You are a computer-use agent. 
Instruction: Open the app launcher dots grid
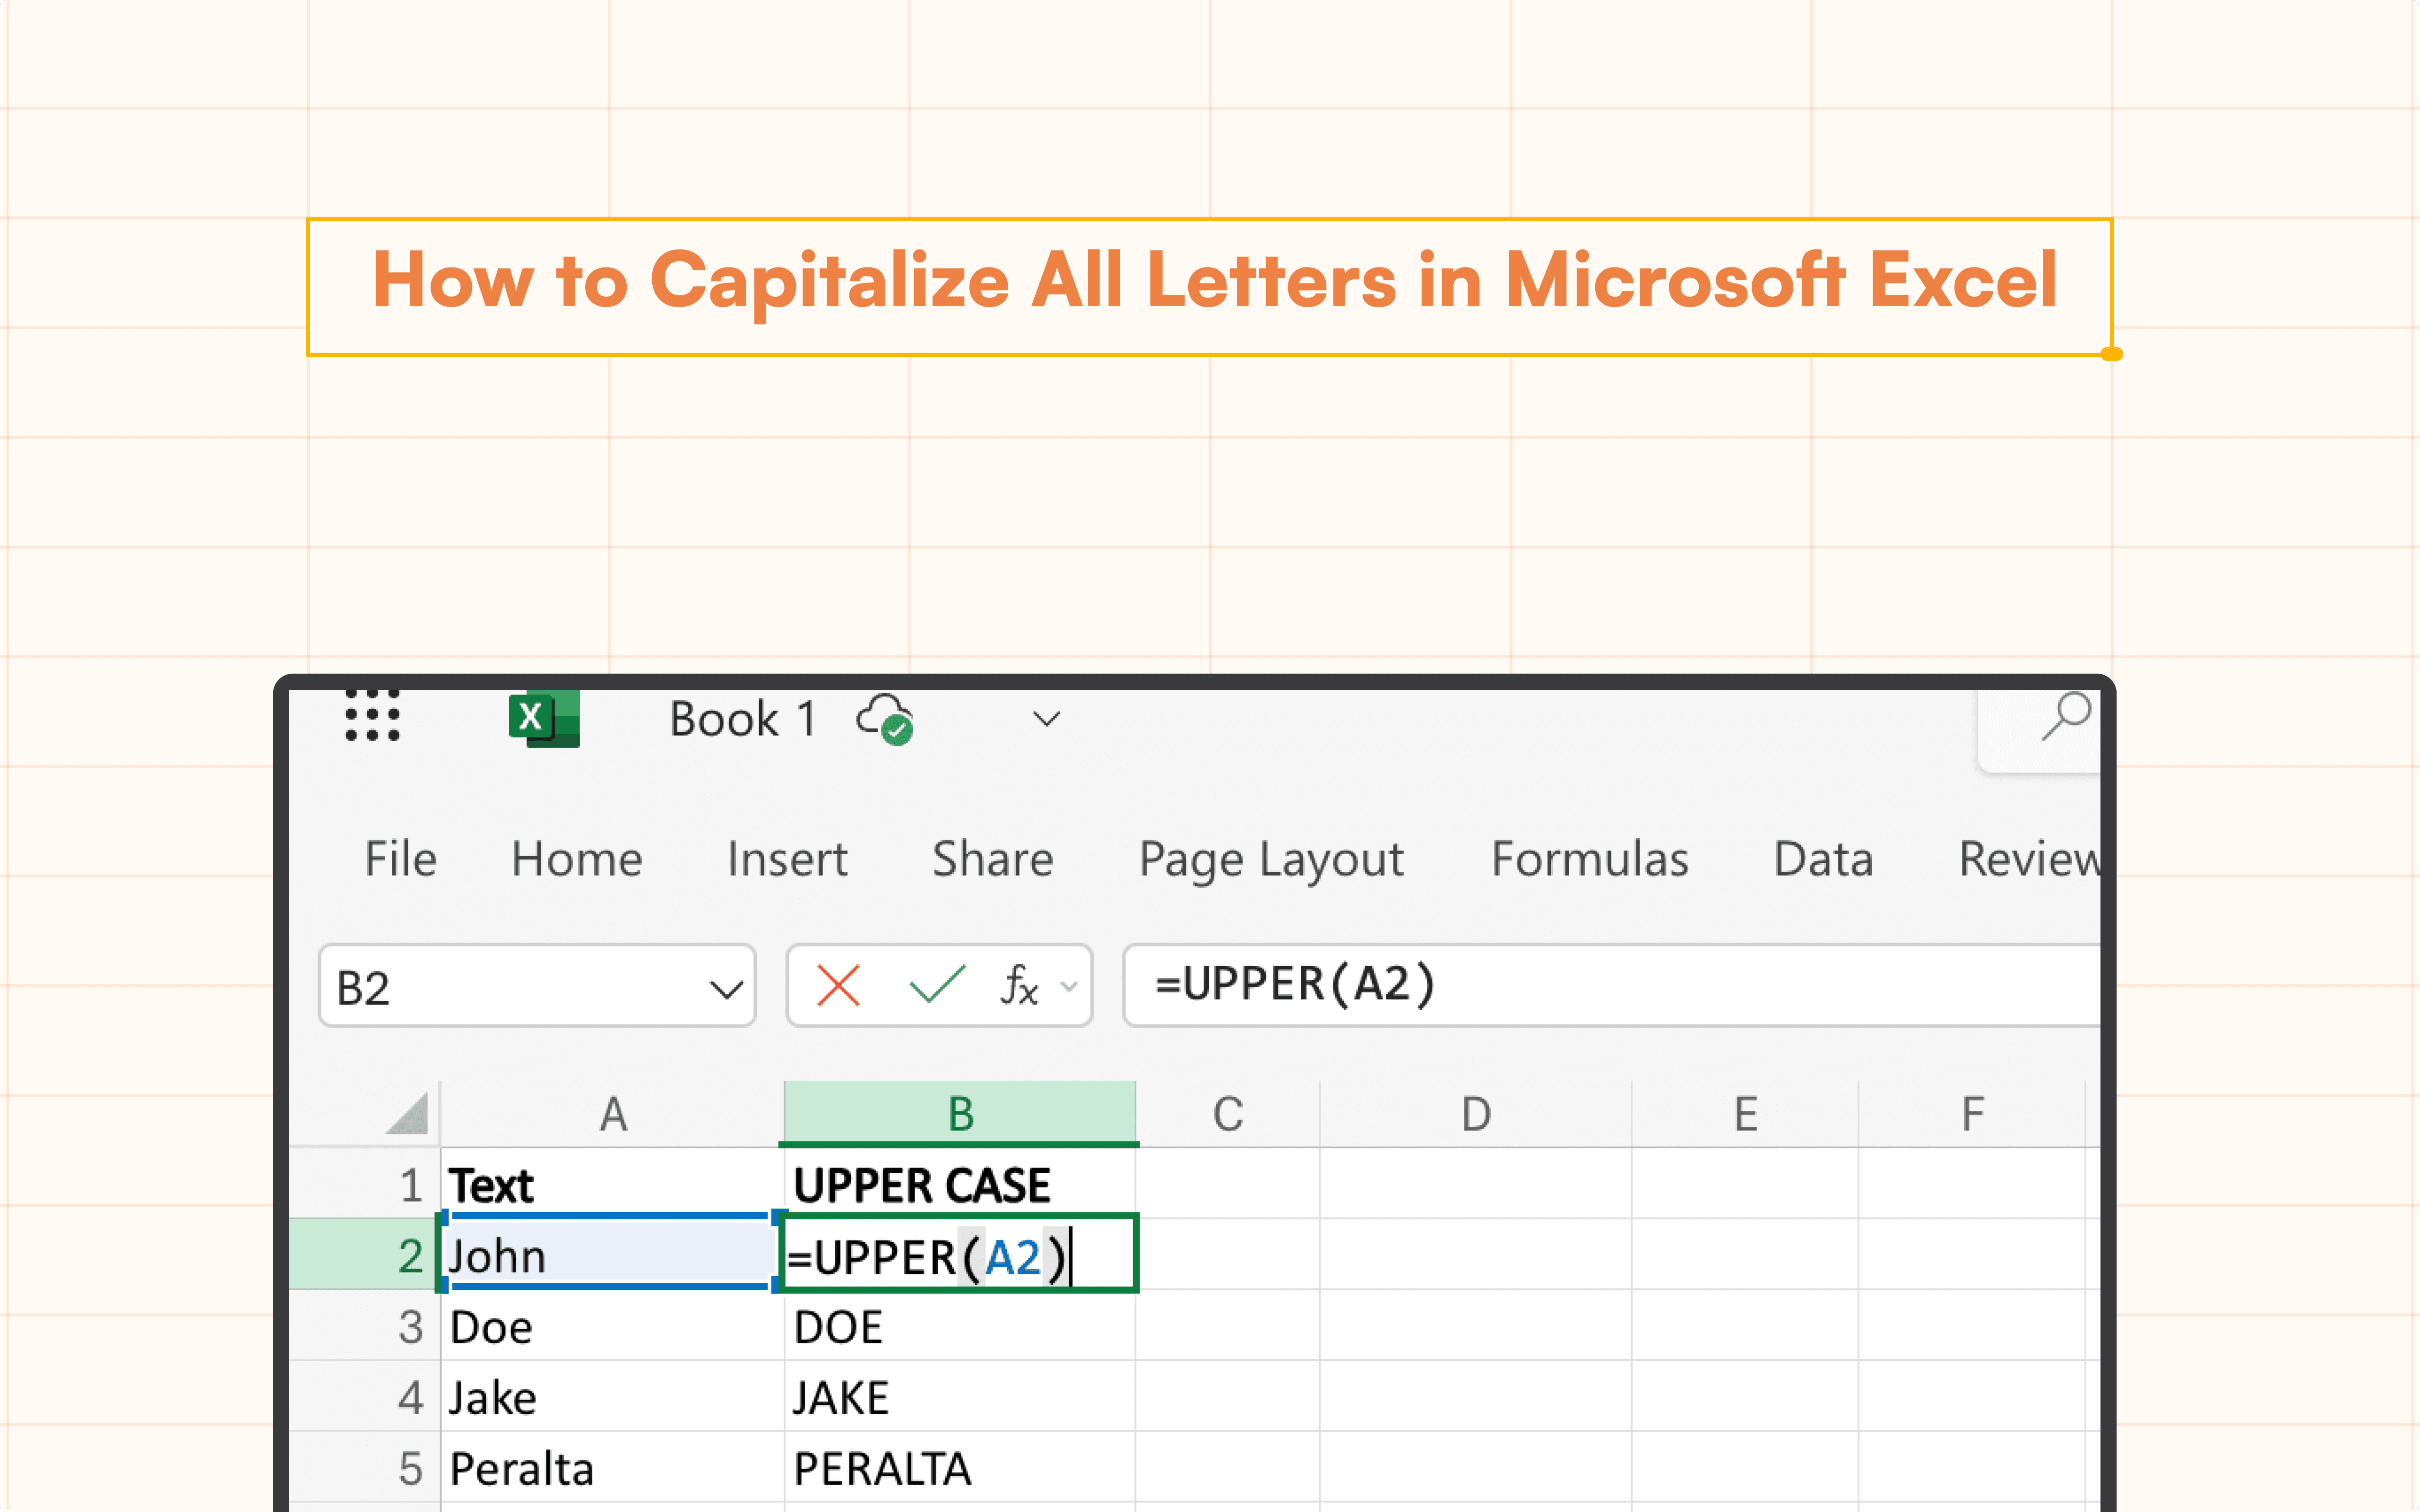coord(372,716)
